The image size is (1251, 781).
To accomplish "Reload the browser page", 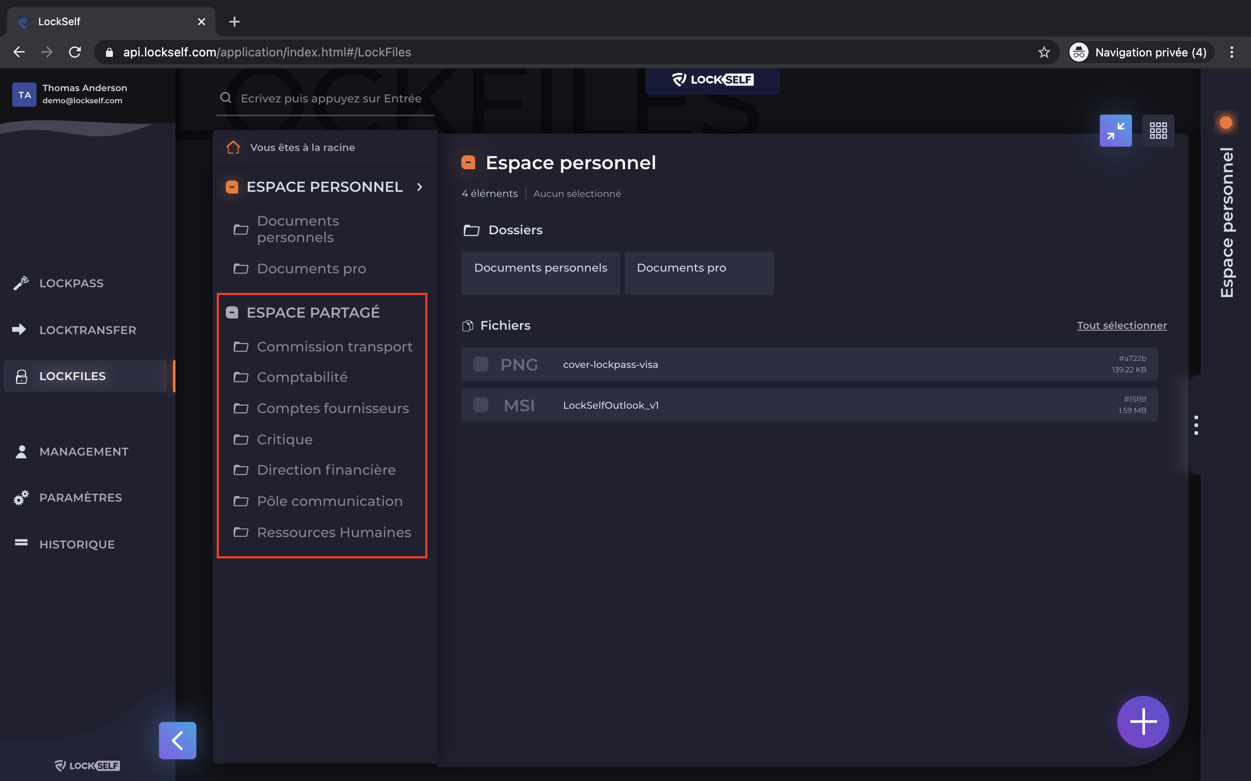I will coord(75,52).
